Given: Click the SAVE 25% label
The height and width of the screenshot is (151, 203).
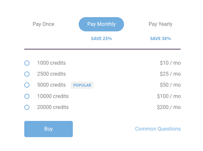Looking at the screenshot, I should pos(101,38).
